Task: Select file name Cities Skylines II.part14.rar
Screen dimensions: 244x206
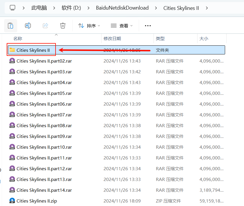Action: click(x=44, y=190)
